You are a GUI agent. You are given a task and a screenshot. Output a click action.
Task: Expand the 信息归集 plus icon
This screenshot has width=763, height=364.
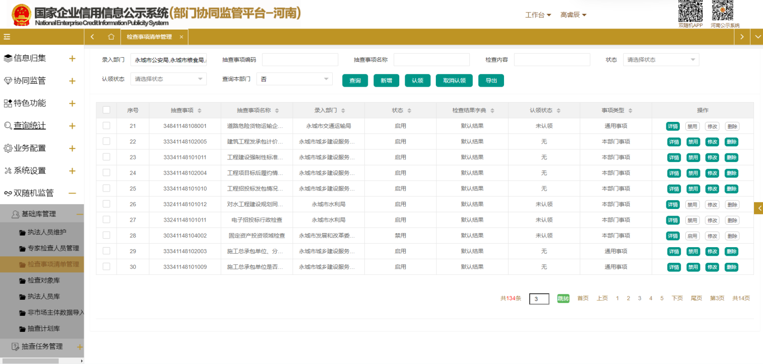coord(72,59)
